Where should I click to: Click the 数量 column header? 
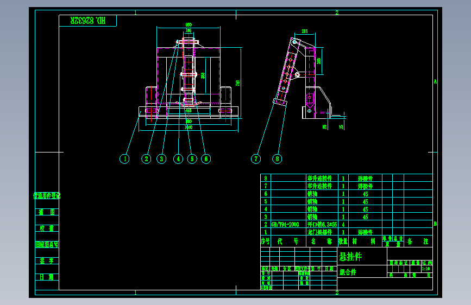[343, 241]
